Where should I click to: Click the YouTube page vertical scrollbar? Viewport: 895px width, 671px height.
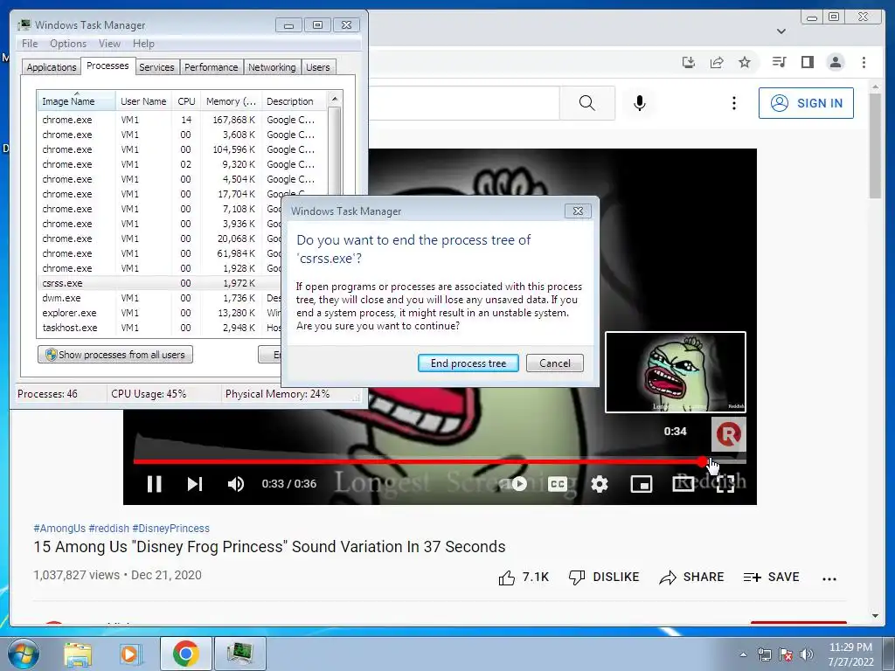tap(875, 146)
